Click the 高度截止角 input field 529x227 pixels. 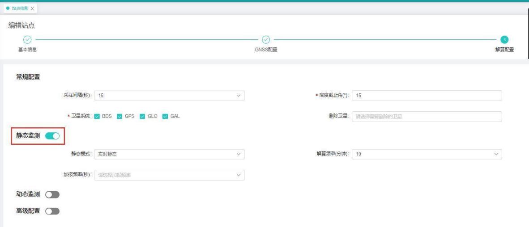(427, 95)
